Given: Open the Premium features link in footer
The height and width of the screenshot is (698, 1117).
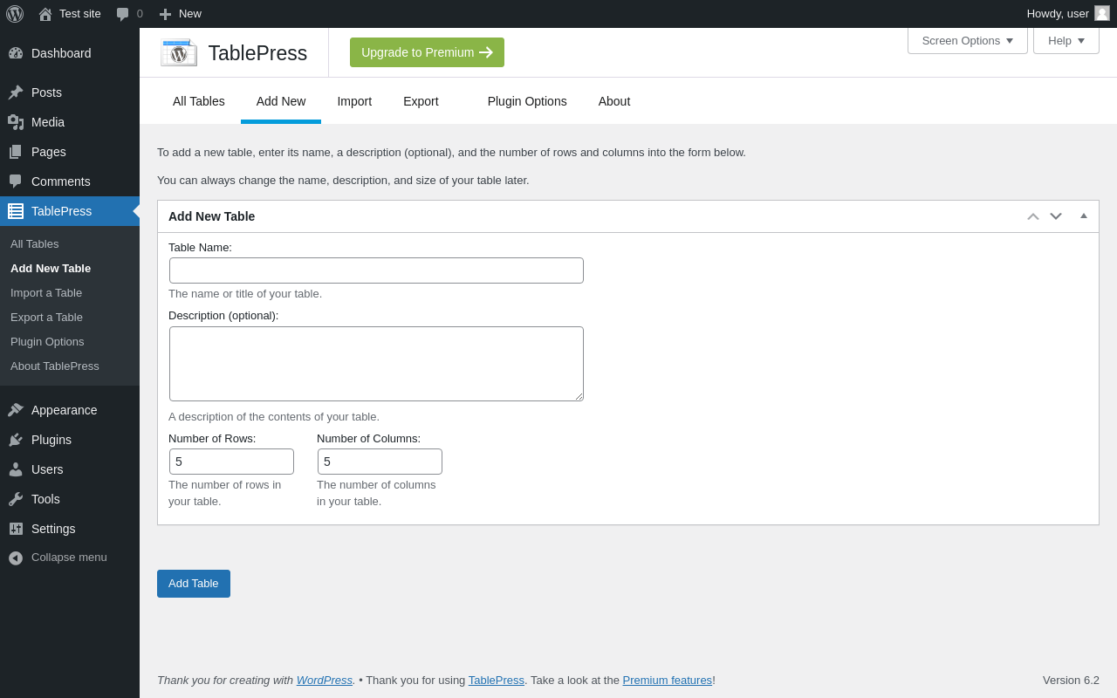Looking at the screenshot, I should tap(667, 681).
